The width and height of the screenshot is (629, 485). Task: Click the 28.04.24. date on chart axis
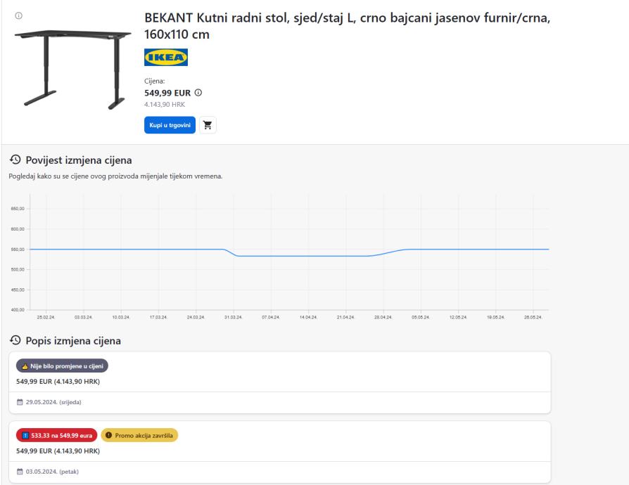pos(383,317)
